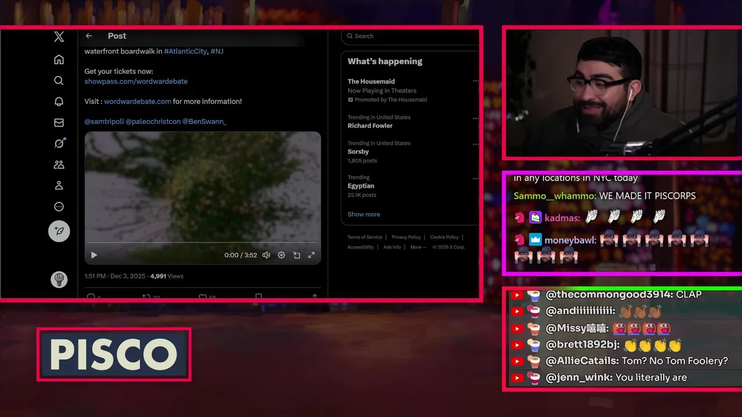Open Cookie Policy footer link

[x=444, y=237]
